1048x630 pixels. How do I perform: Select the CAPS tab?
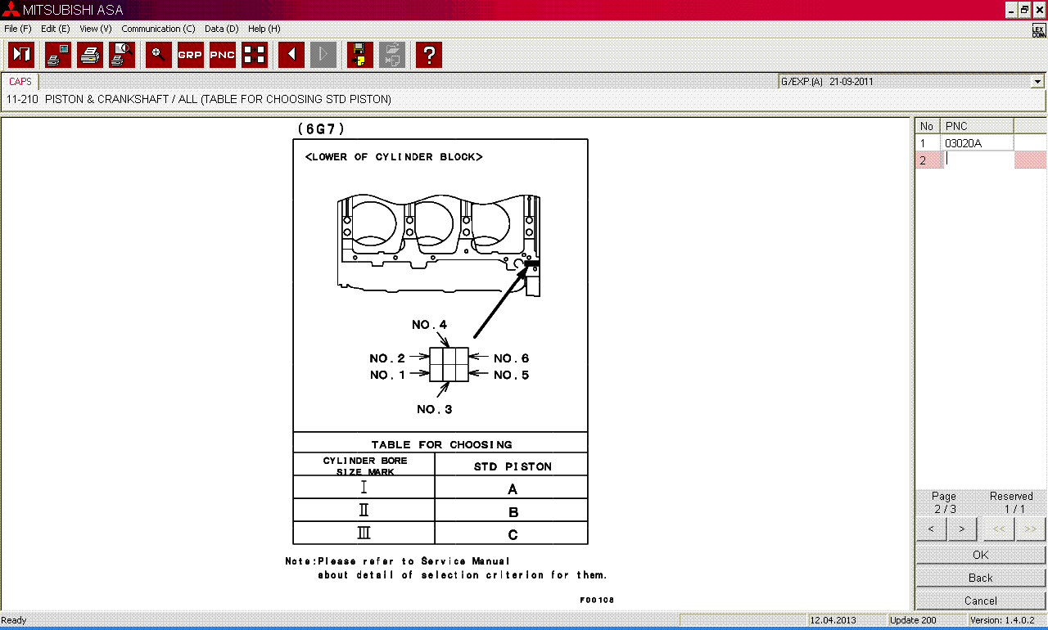coord(20,82)
